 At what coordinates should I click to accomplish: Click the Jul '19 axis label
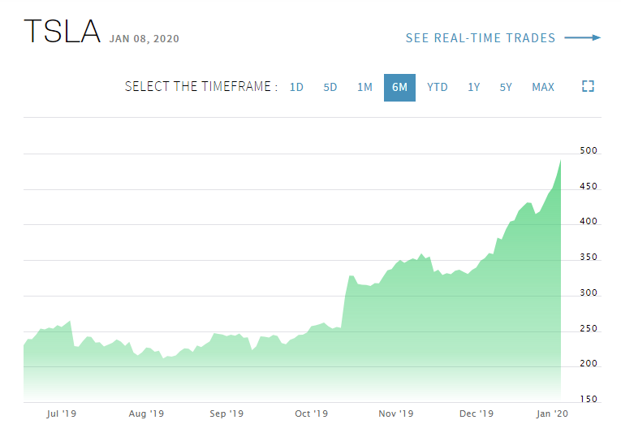point(61,414)
